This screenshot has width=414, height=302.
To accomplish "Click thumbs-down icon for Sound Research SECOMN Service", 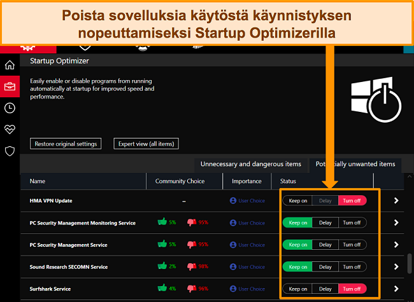I will (192, 266).
